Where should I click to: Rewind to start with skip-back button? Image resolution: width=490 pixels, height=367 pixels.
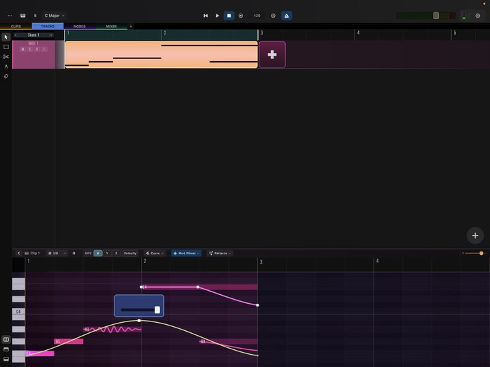(x=206, y=16)
